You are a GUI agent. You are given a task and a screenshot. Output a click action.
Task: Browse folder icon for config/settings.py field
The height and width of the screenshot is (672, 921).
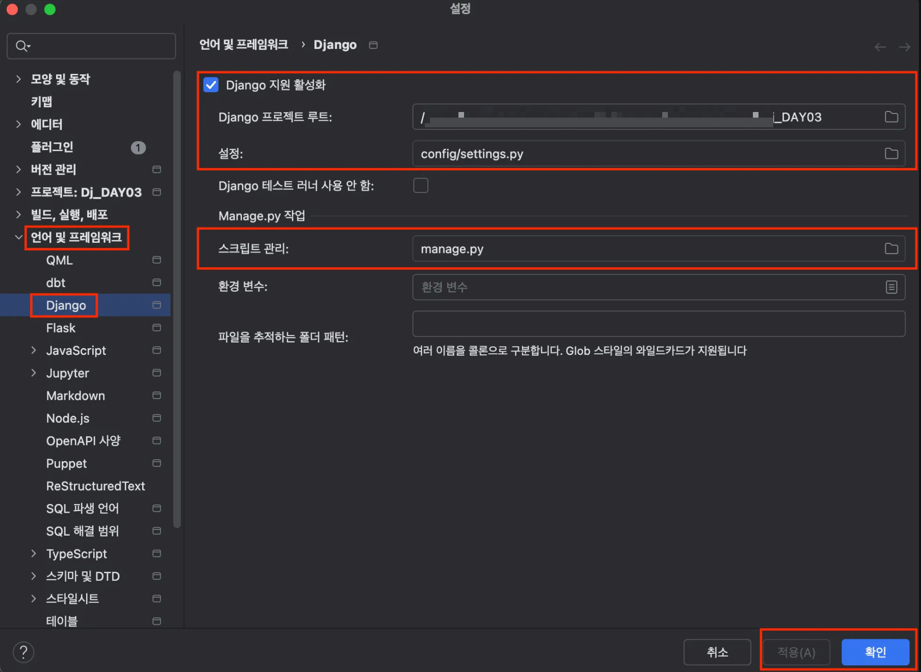(891, 154)
